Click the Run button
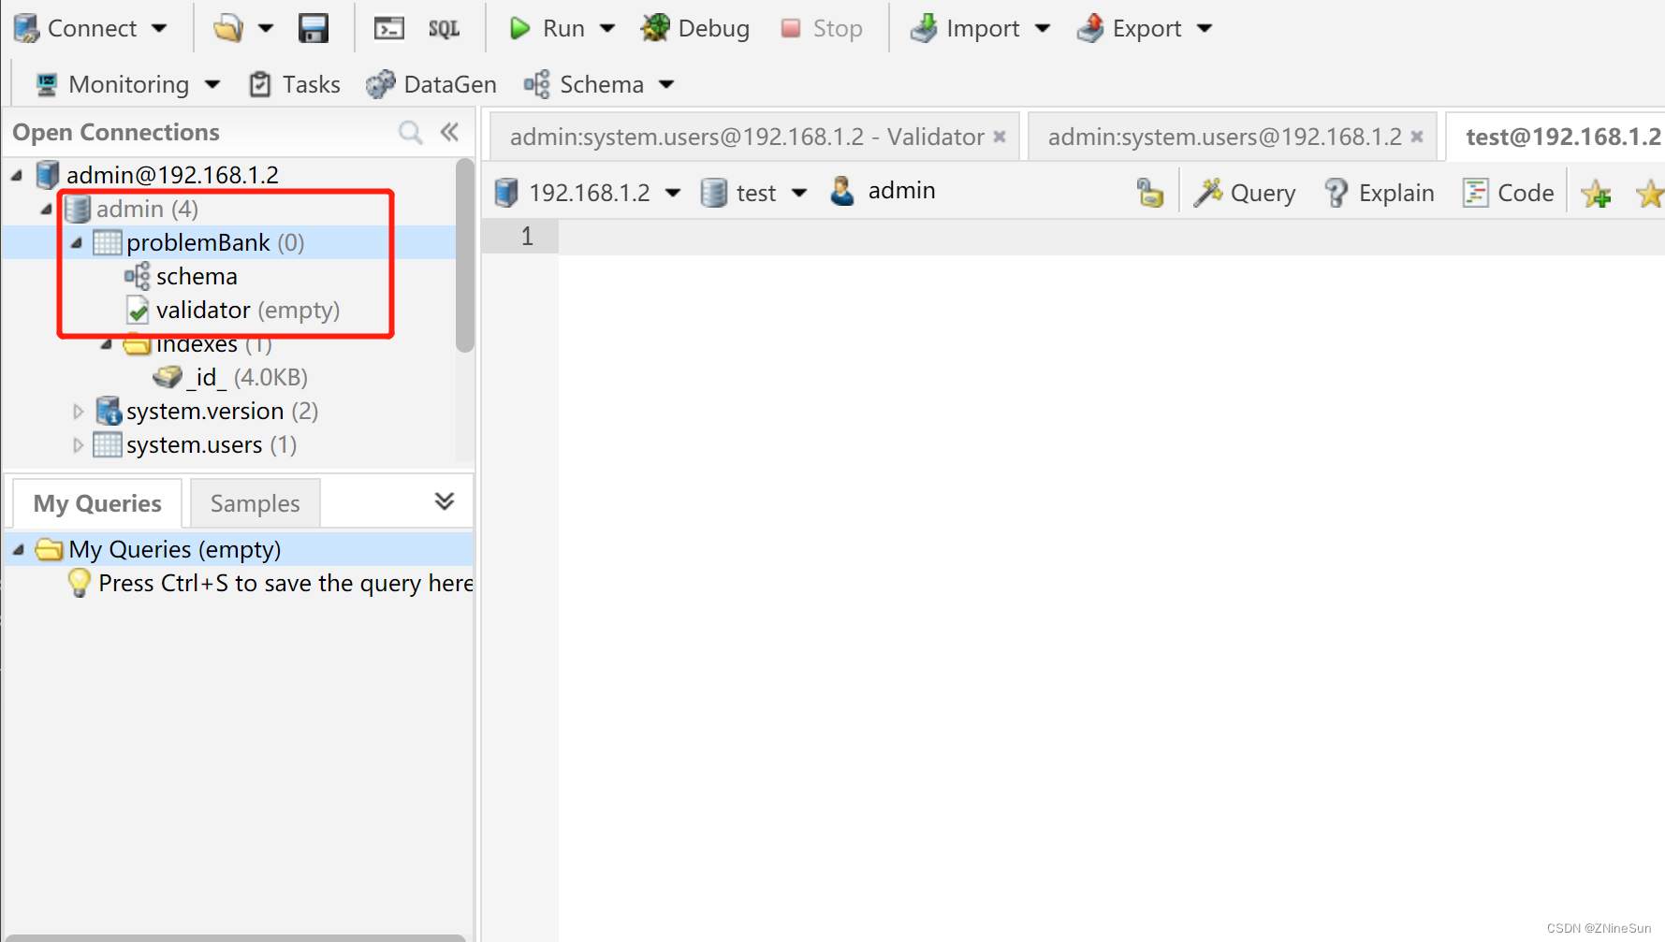 pos(548,28)
